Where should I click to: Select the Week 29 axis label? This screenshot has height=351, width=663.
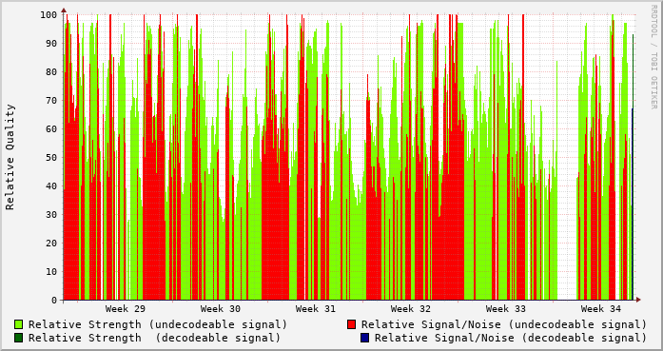point(126,309)
